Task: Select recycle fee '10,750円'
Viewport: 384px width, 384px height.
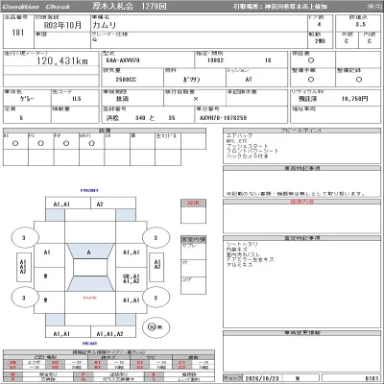Action: (x=355, y=99)
